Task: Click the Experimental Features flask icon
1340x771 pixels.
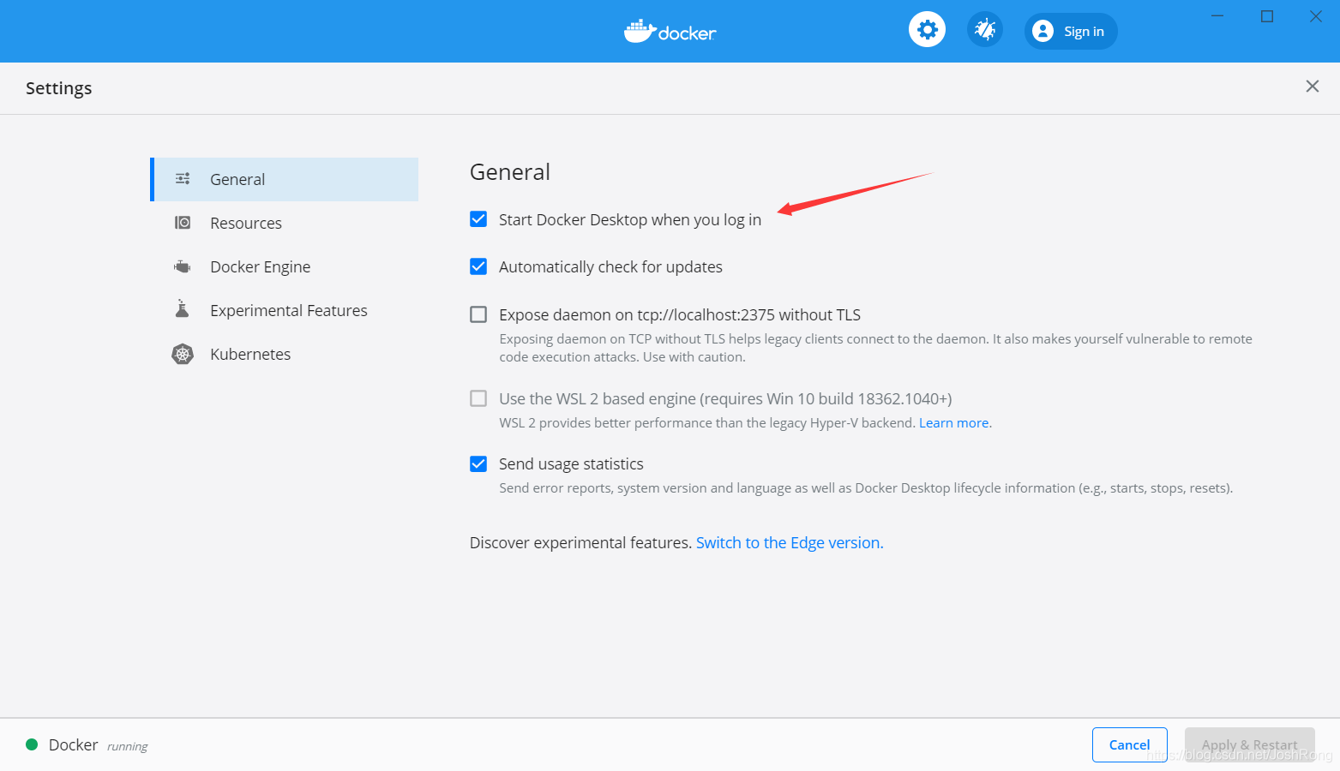Action: click(182, 308)
